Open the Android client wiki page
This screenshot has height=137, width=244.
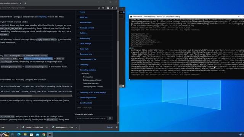coord(85,22)
